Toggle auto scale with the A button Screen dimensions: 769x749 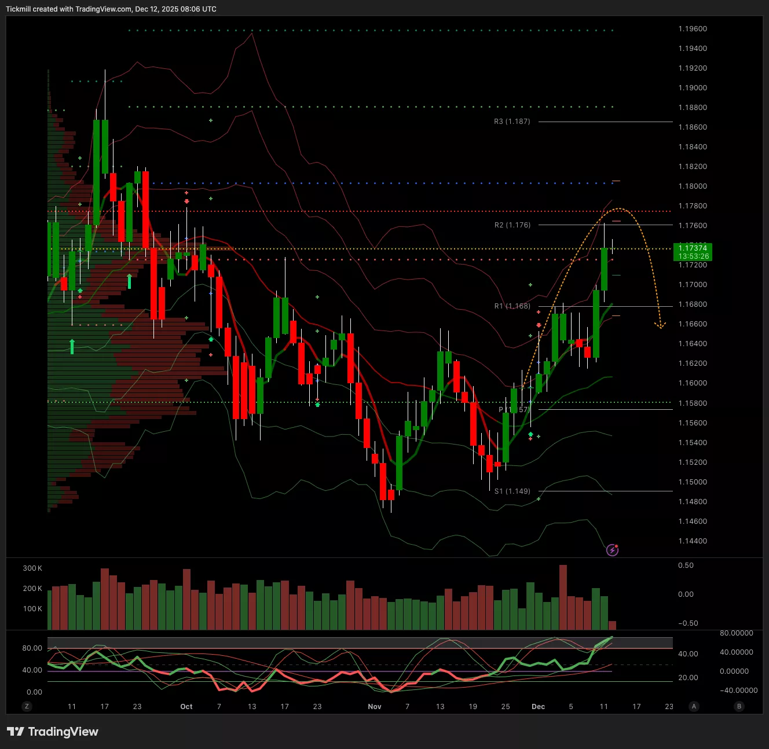click(694, 706)
